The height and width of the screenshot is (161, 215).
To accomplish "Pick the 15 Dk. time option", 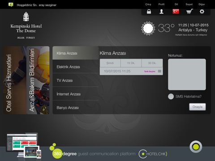I will (x=131, y=63).
